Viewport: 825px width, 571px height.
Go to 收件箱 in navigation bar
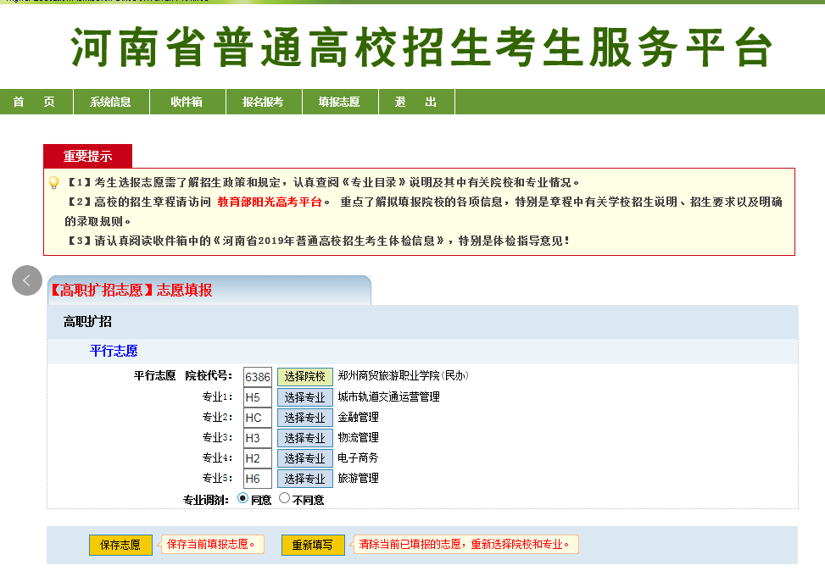(x=187, y=102)
